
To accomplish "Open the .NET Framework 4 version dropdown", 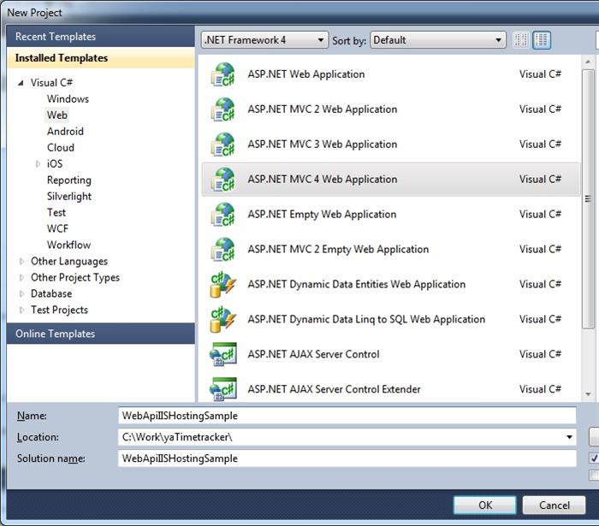I will [x=264, y=40].
